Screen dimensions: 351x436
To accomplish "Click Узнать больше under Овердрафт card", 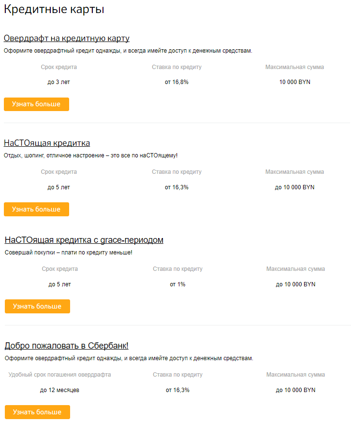I will [x=36, y=104].
